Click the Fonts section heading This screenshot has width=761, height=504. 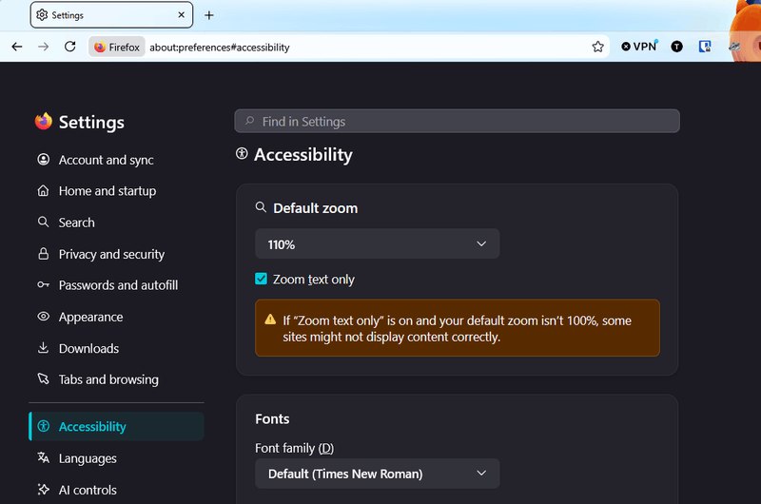point(272,418)
